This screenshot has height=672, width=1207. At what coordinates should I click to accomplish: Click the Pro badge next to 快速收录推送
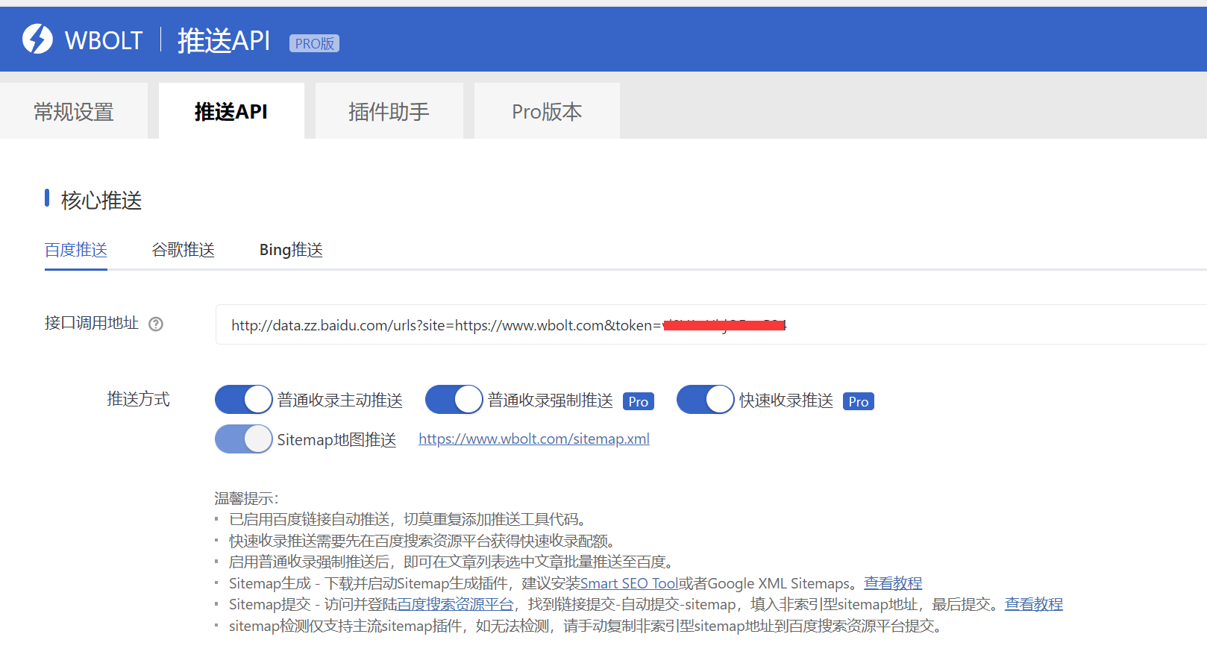pos(858,401)
